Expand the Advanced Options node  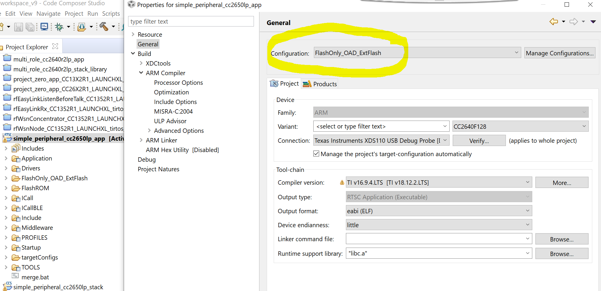[149, 130]
